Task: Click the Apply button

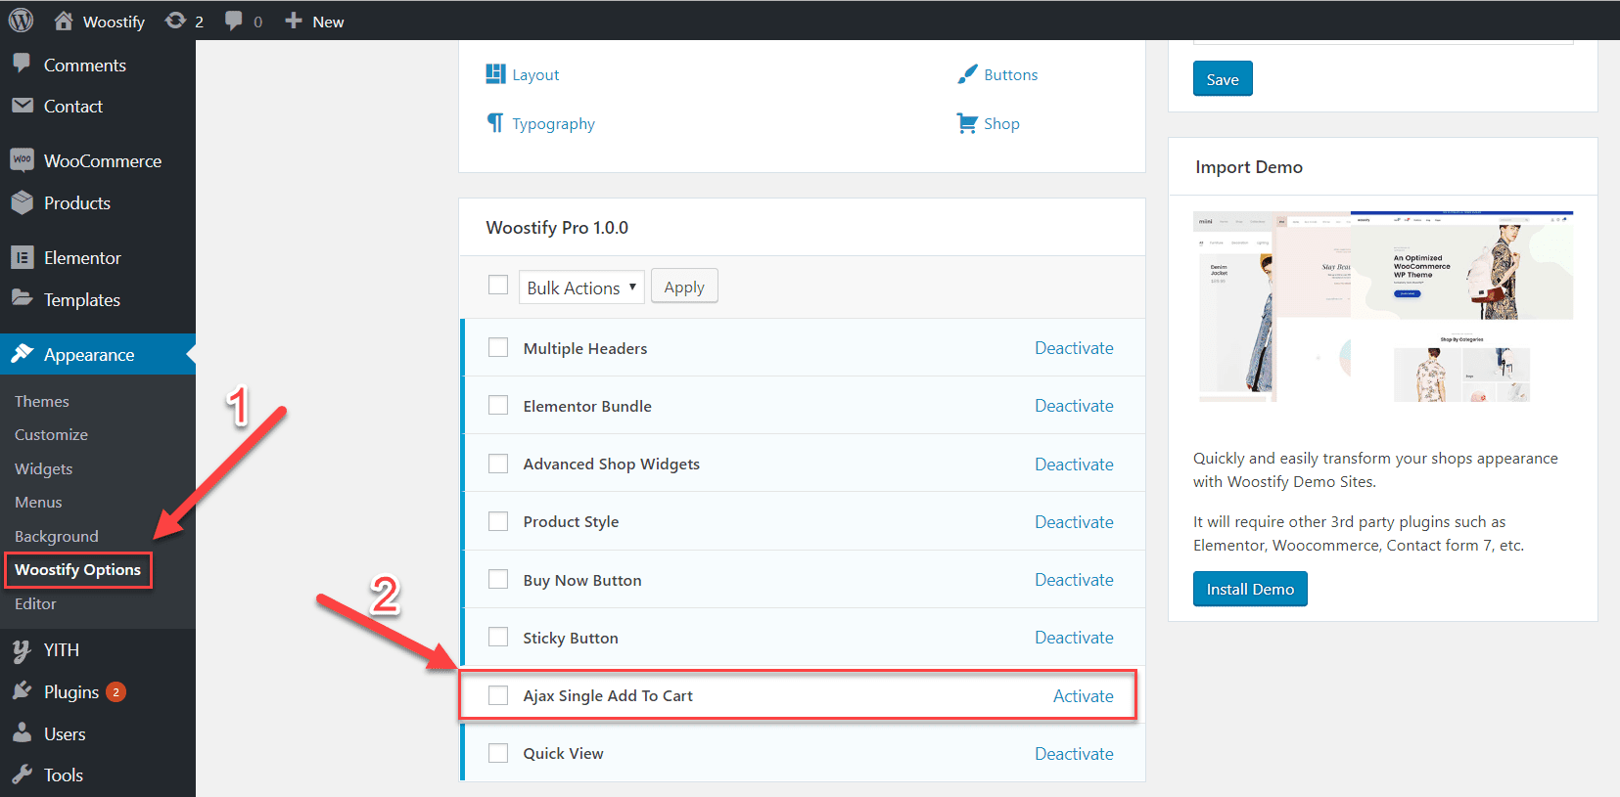Action: 684,287
